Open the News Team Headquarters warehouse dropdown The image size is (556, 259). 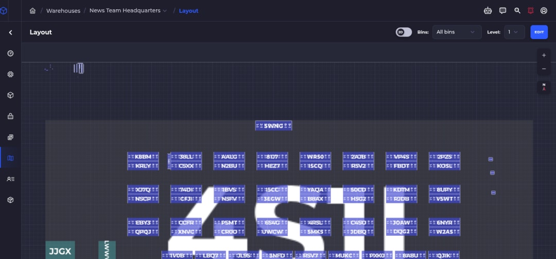128,11
